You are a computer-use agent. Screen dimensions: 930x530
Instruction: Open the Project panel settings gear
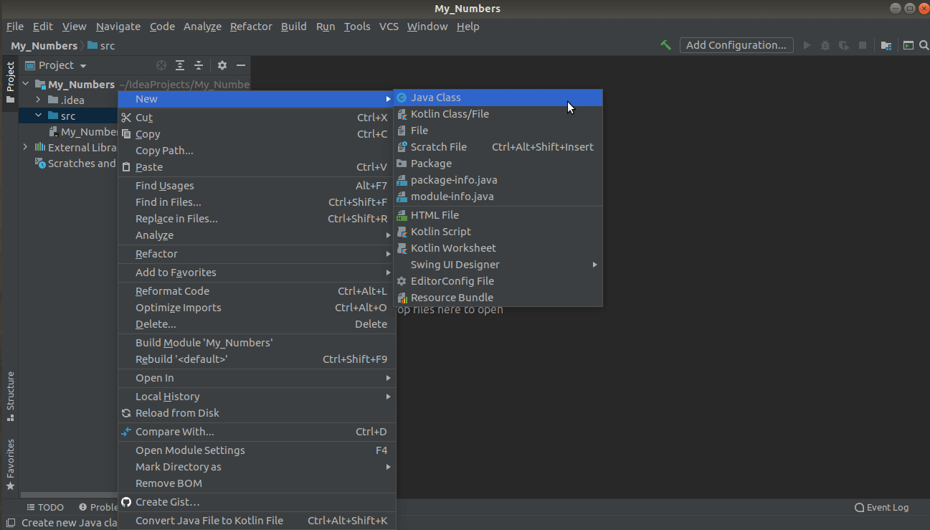[222, 65]
